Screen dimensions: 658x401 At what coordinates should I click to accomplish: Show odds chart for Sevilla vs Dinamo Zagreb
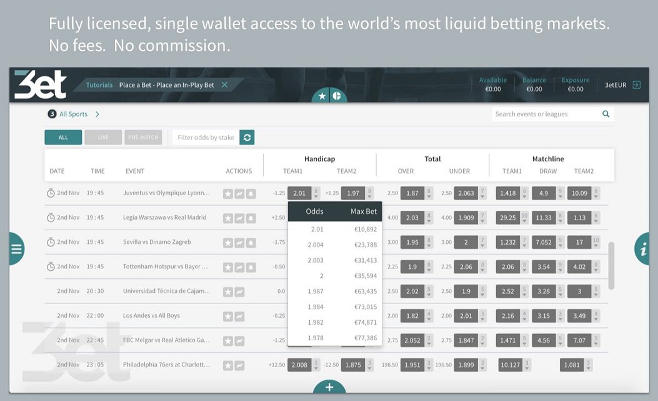tap(239, 243)
